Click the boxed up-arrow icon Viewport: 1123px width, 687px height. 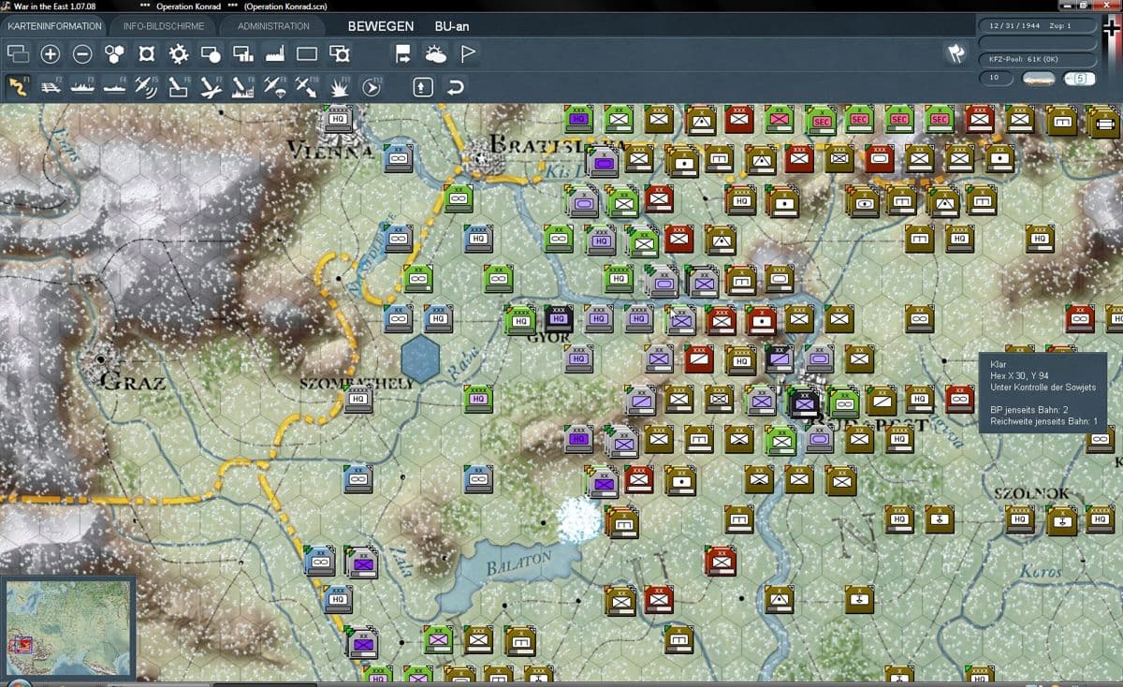click(x=423, y=87)
